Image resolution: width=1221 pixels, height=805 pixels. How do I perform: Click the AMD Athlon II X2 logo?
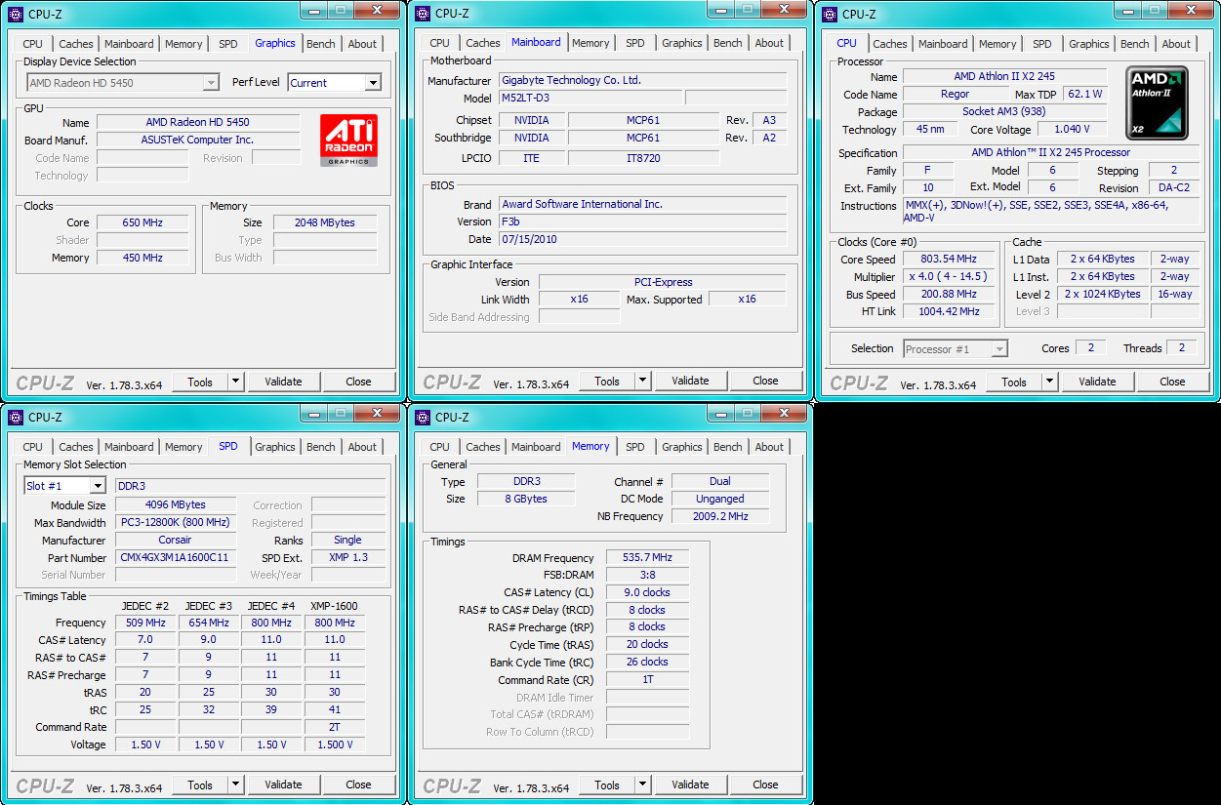(x=1157, y=102)
